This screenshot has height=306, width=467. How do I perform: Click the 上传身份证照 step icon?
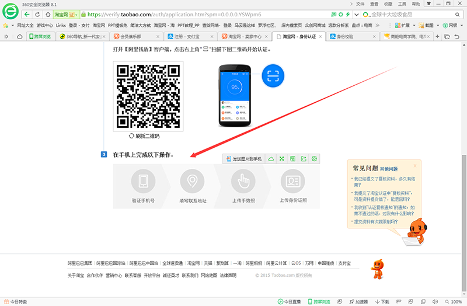click(293, 181)
